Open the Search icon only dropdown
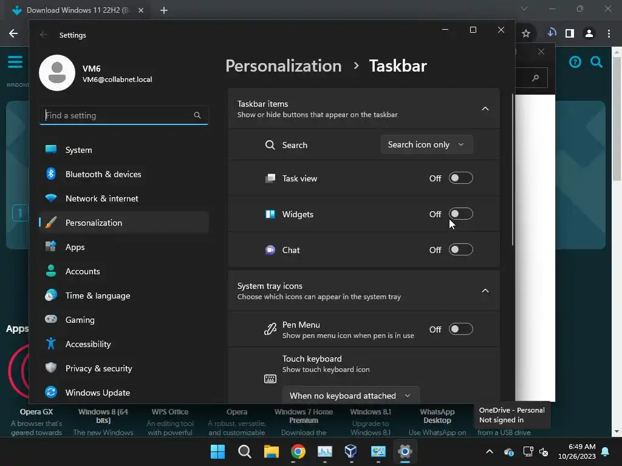Screen dimensions: 622x466 coord(426,144)
